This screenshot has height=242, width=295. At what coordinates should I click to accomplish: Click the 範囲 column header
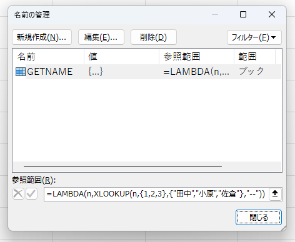tap(255, 57)
